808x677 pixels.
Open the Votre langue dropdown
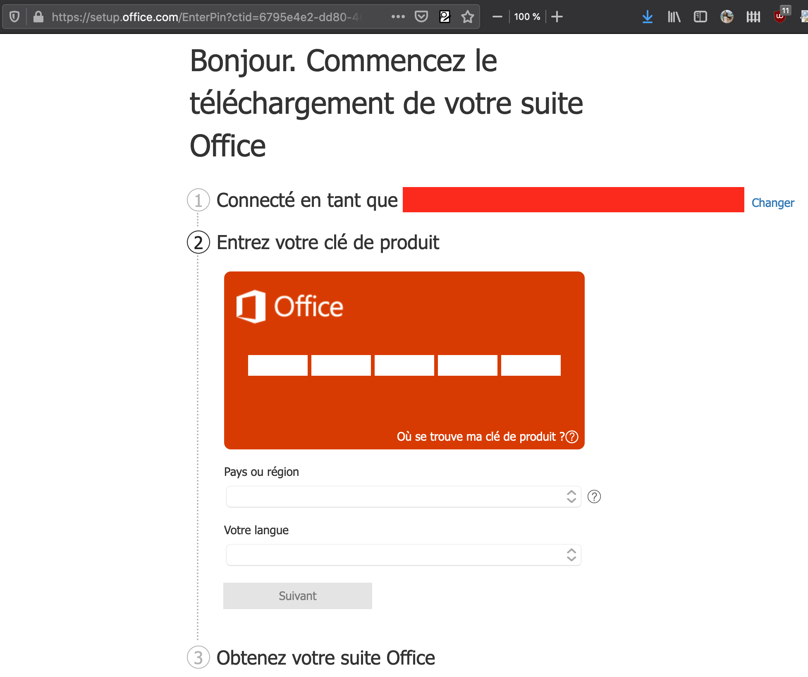coord(404,555)
